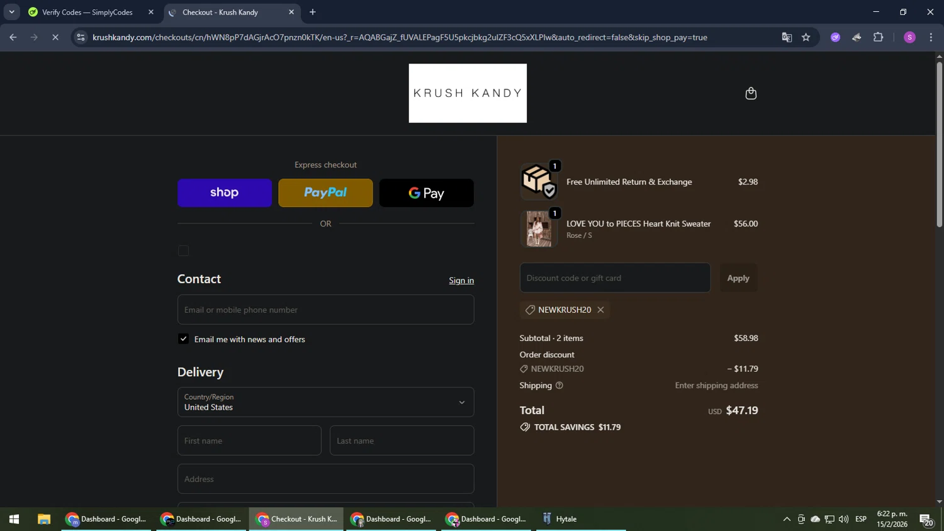Open the Chrome three-dot menu
Viewport: 944px width, 531px height.
click(931, 37)
